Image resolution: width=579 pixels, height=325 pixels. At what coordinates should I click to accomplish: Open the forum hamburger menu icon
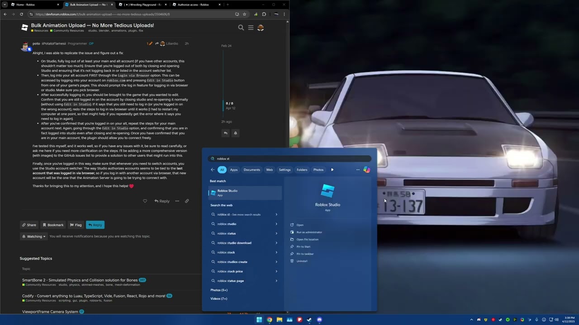coord(251,28)
